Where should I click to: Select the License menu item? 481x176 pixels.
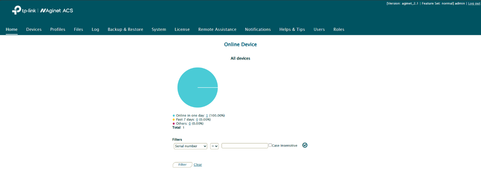point(182,30)
